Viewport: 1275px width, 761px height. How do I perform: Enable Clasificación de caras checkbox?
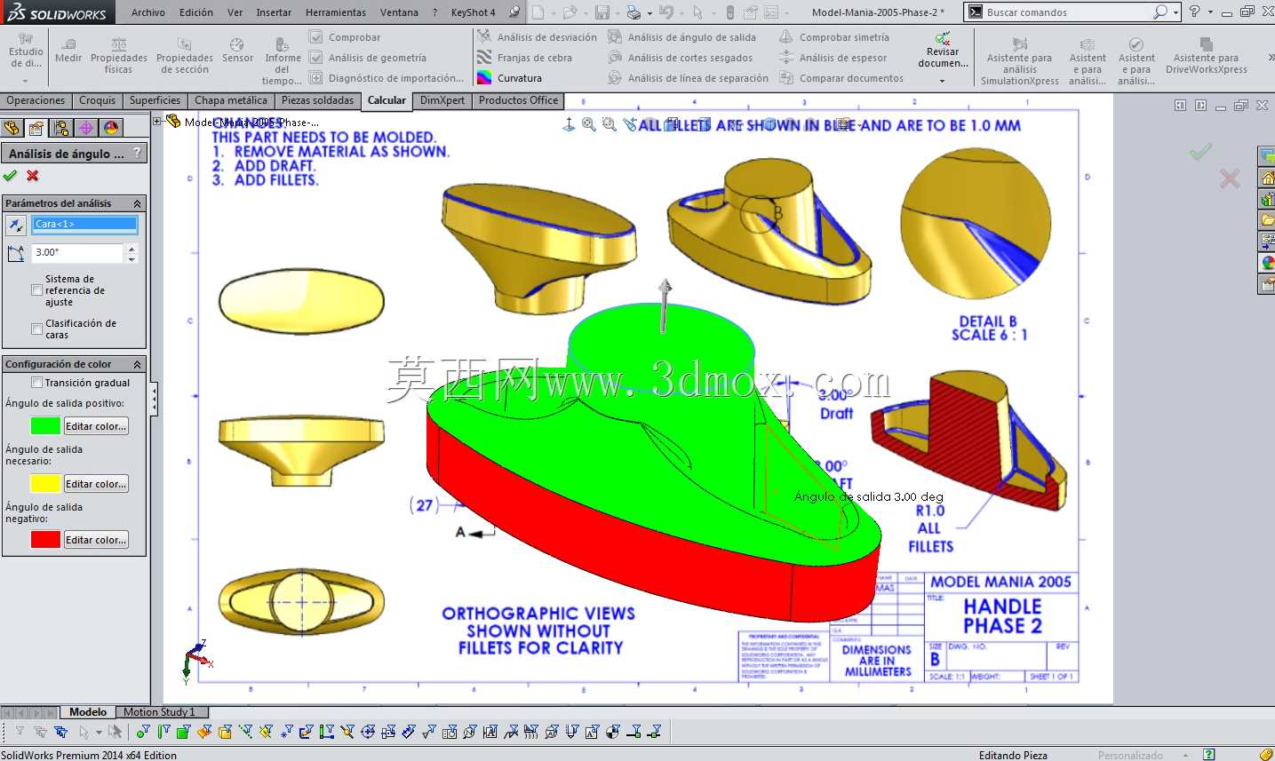(36, 329)
